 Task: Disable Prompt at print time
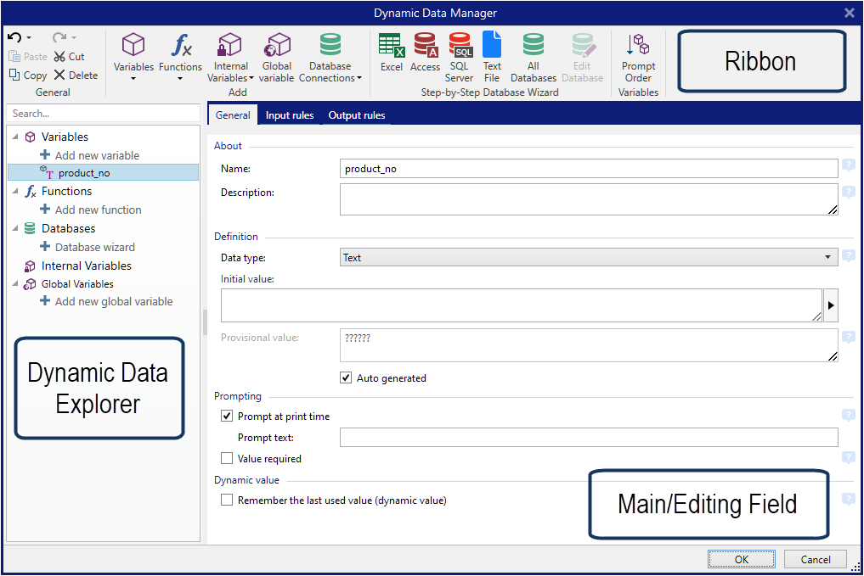point(227,417)
